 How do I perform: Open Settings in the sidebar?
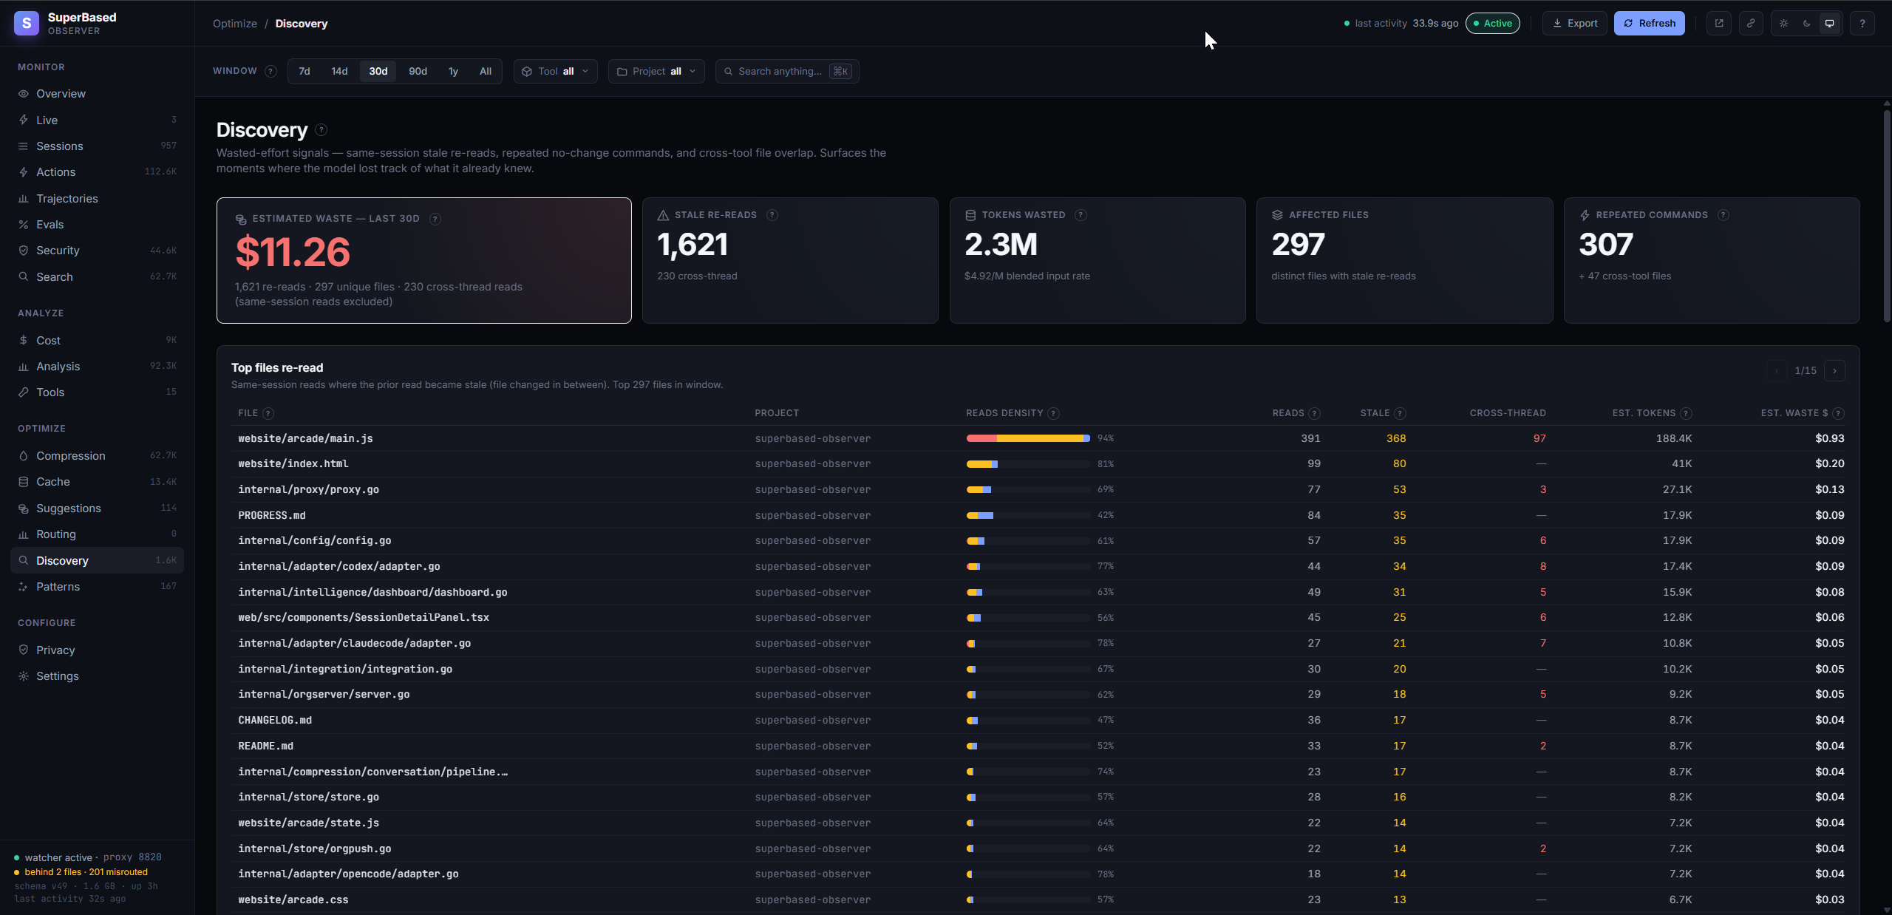pos(97,676)
